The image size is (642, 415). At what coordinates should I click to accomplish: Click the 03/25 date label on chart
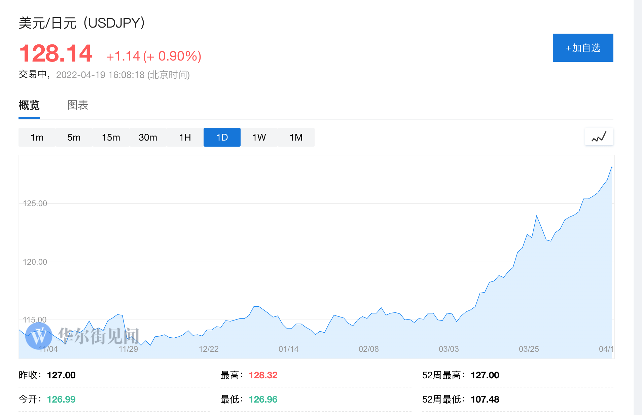pyautogui.click(x=529, y=349)
